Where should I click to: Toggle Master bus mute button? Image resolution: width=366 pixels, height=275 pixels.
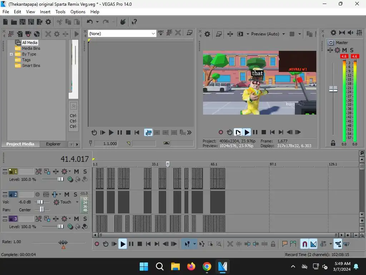tap(345, 50)
